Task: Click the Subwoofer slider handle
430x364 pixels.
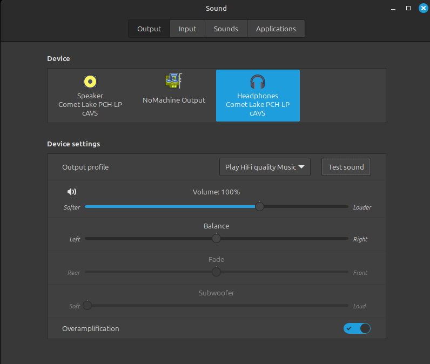Action: tap(87, 305)
